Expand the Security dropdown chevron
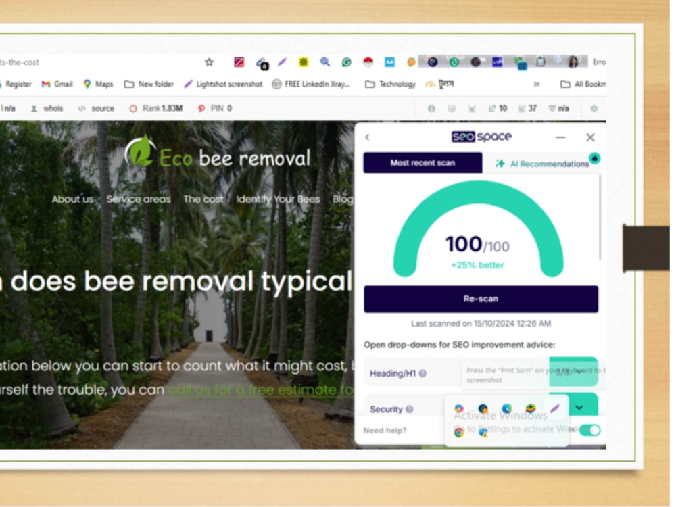The image size is (676, 507). (579, 408)
